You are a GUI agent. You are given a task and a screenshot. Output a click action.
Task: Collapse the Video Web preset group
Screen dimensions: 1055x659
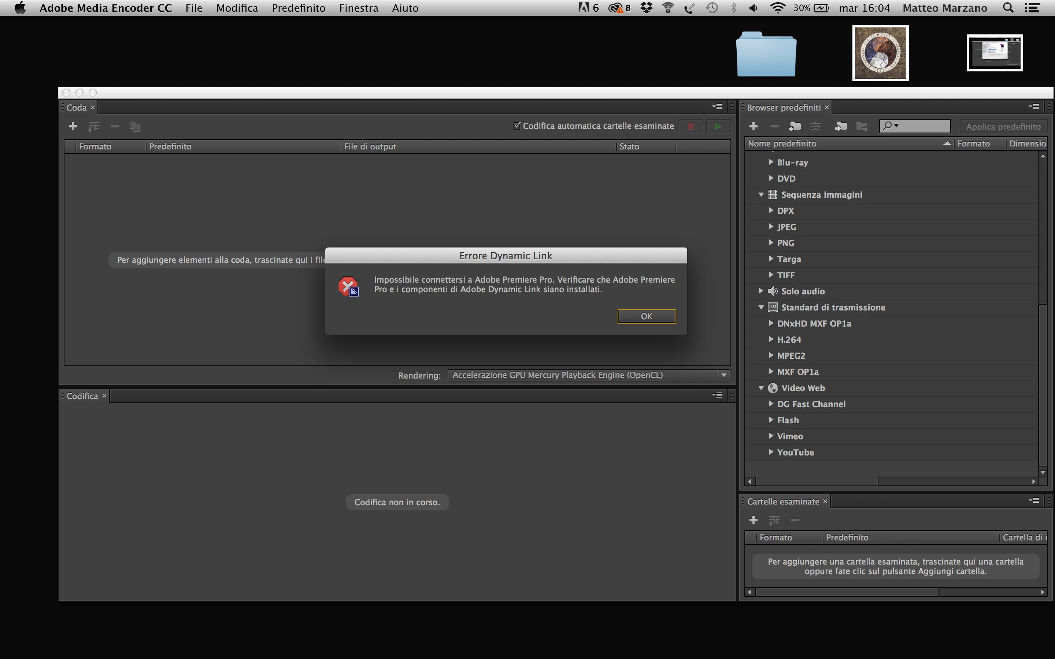pos(761,388)
